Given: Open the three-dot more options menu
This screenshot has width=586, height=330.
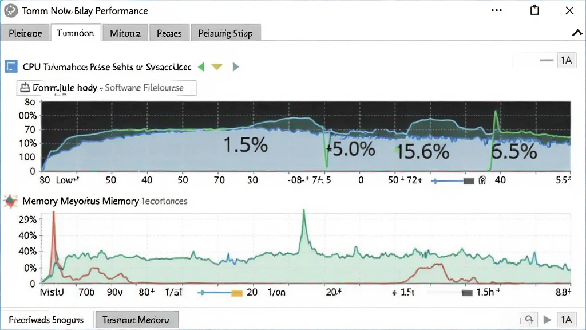Looking at the screenshot, I should 497,10.
